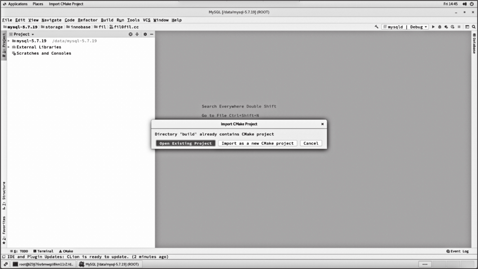
Task: Click mysql-5.7.19 in the breadcrumb bar
Action: (x=21, y=27)
